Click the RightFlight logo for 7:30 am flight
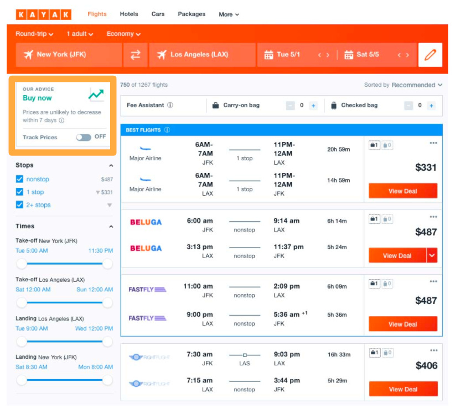455x409 pixels. pyautogui.click(x=149, y=357)
